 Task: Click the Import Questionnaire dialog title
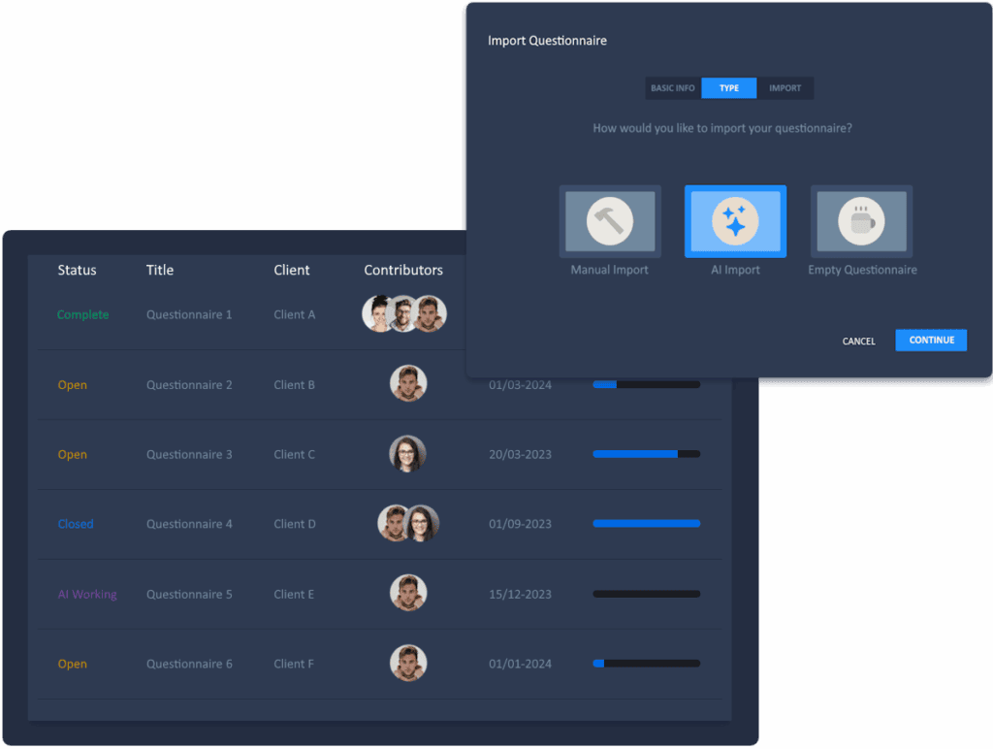(x=547, y=41)
